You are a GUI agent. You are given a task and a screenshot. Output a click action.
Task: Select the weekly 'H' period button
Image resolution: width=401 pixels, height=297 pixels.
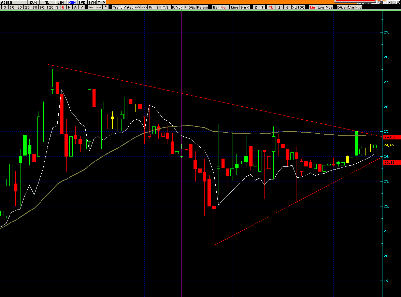point(69,7)
